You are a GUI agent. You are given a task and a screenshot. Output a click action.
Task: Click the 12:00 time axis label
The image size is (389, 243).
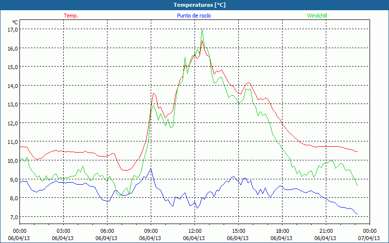tap(195, 231)
